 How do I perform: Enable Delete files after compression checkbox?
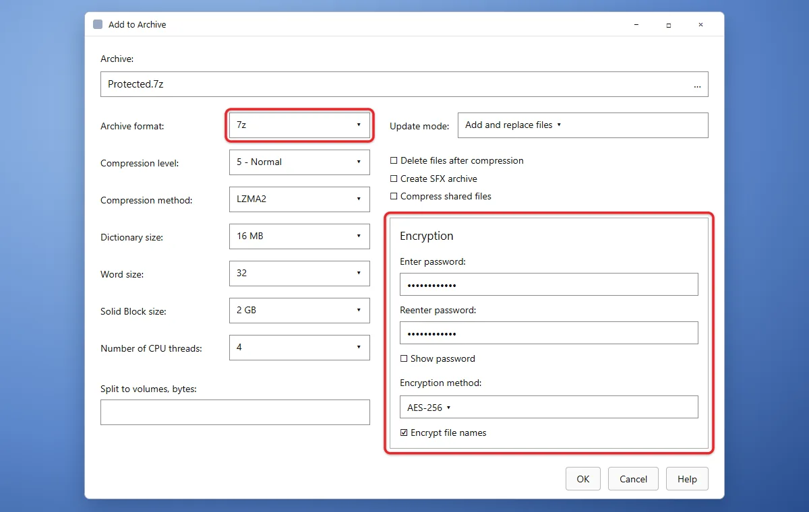(394, 161)
